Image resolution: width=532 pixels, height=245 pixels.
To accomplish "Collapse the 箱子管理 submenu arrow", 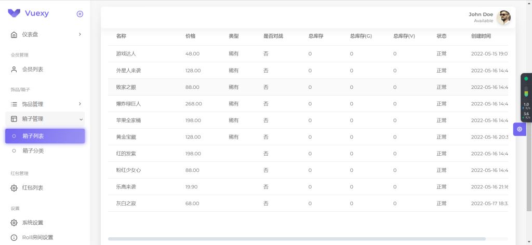I will click(81, 119).
